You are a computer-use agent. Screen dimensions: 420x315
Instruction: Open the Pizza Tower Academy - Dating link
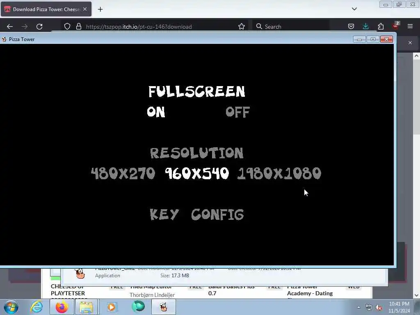pyautogui.click(x=310, y=293)
